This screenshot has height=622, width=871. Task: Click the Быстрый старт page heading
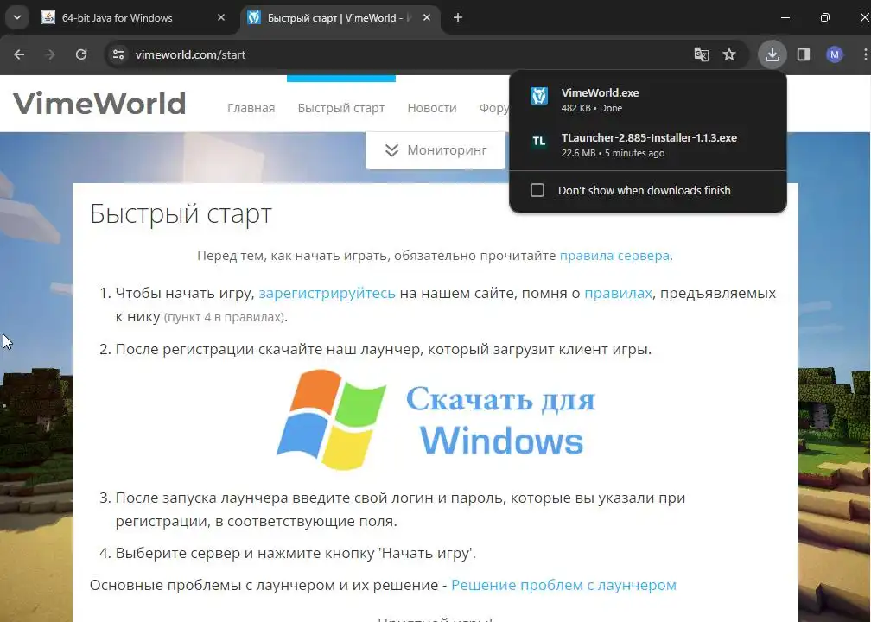point(181,213)
